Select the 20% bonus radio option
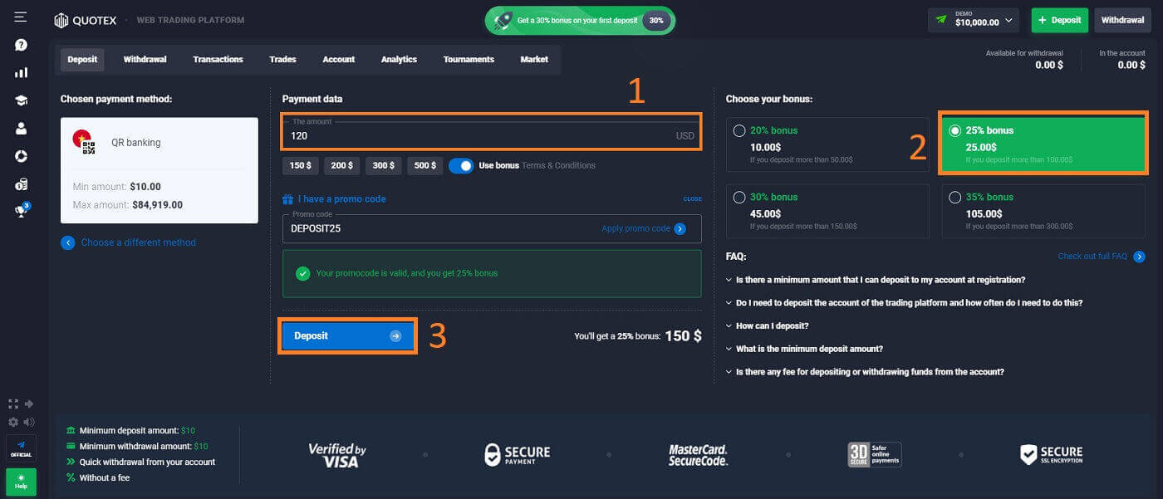 [739, 130]
